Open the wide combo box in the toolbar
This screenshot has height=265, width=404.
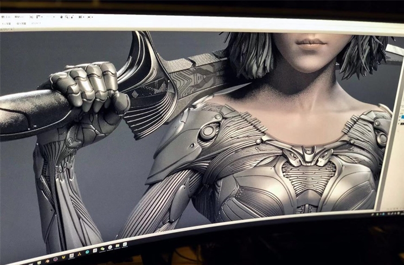point(50,17)
